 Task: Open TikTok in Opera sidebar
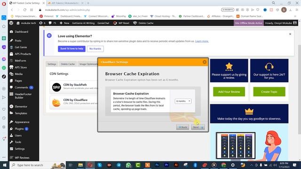[4, 77]
